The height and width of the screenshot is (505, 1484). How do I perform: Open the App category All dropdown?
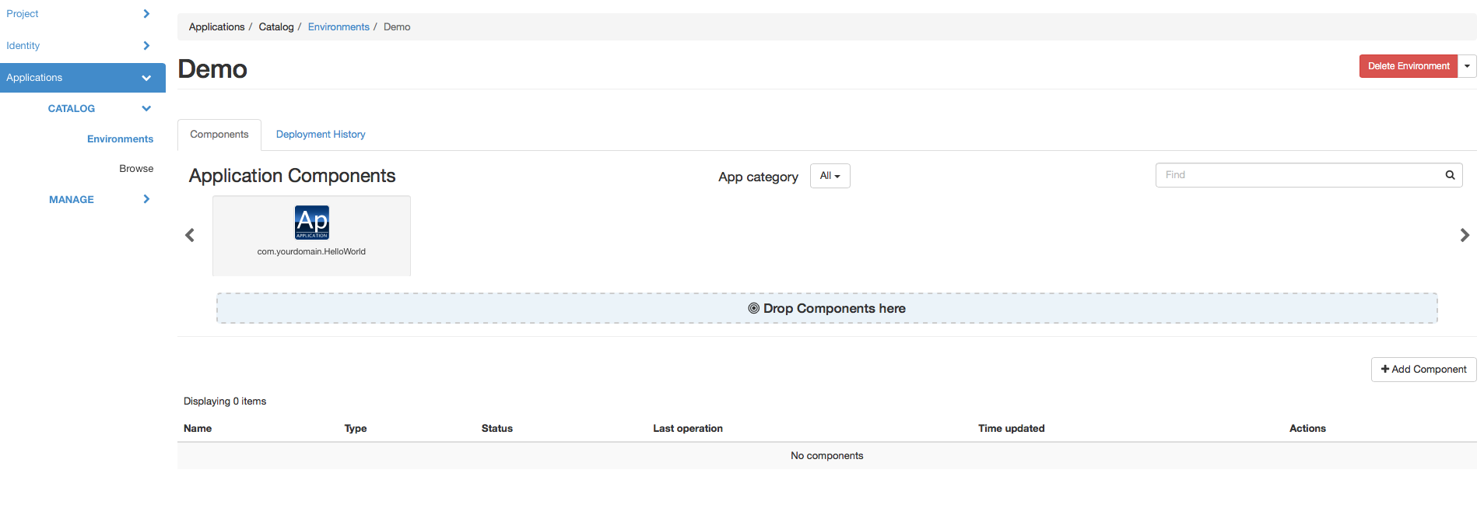point(830,176)
